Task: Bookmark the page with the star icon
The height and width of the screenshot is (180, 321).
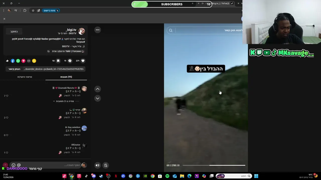Action: pos(33,10)
